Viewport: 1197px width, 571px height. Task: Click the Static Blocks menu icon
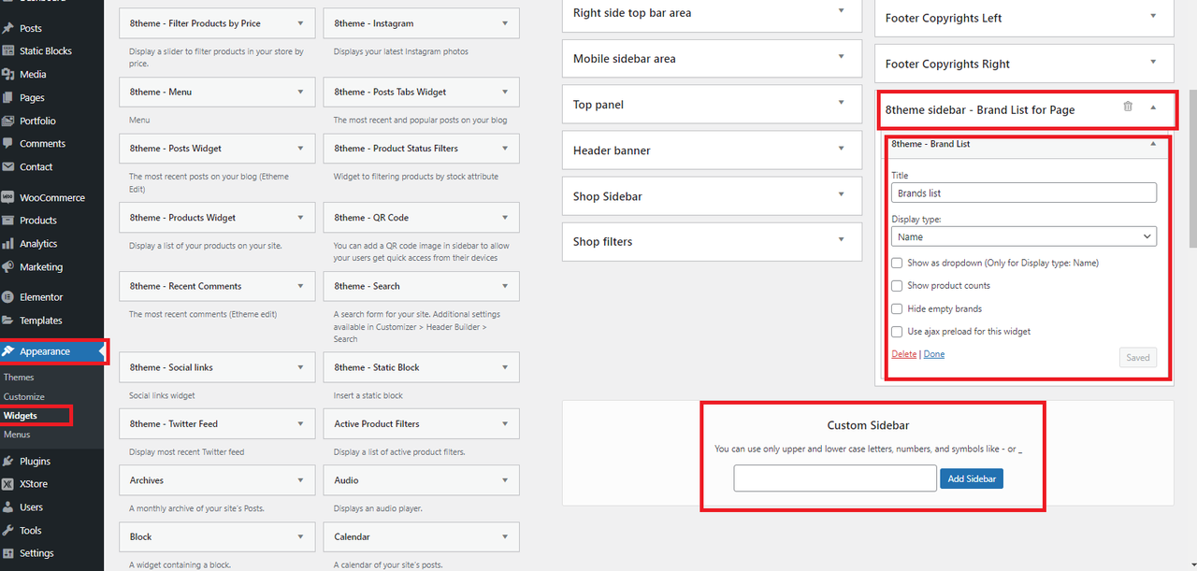[8, 51]
